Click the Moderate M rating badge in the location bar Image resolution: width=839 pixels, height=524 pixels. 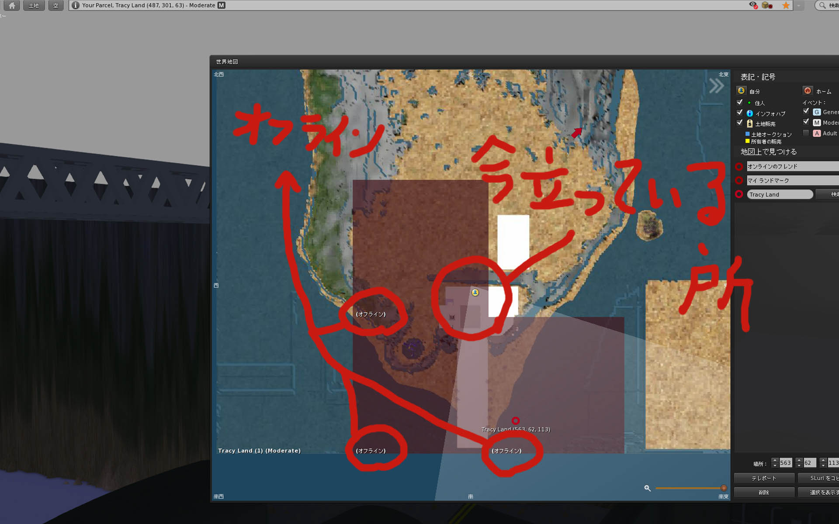click(222, 5)
